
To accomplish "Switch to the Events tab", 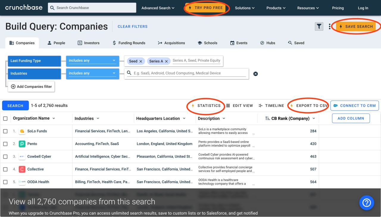I will [x=239, y=43].
